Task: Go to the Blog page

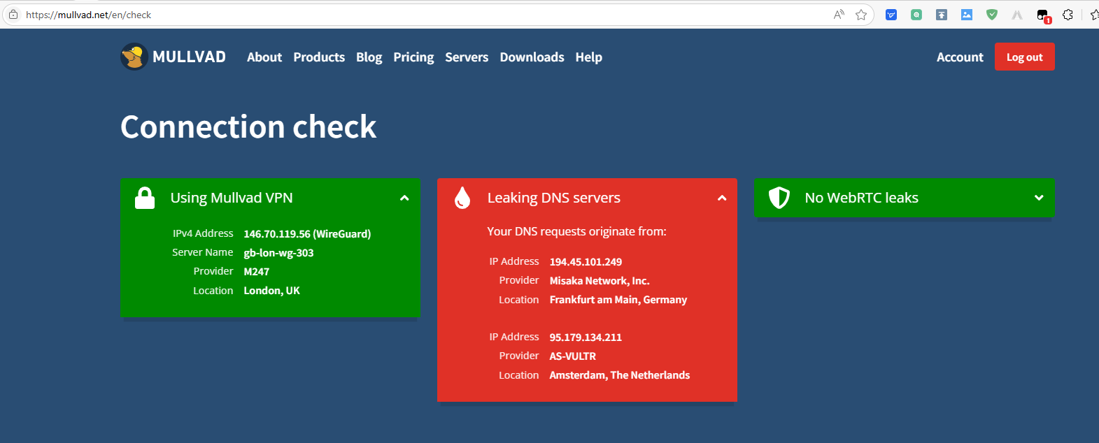Action: tap(369, 57)
